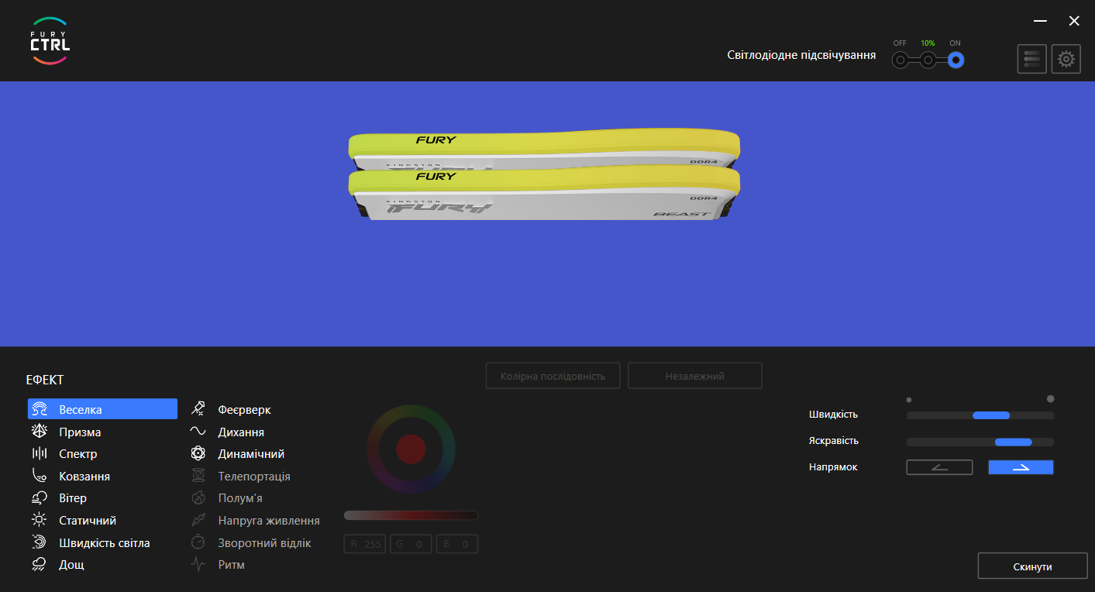
Task: Click the B value field
Action: pos(457,544)
